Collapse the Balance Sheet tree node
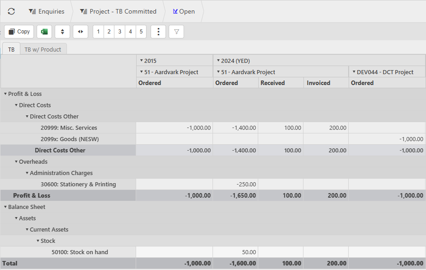This screenshot has height=270, width=426. [x=5, y=207]
